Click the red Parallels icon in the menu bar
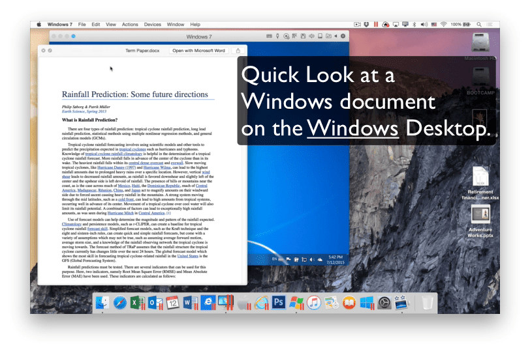 (x=376, y=24)
